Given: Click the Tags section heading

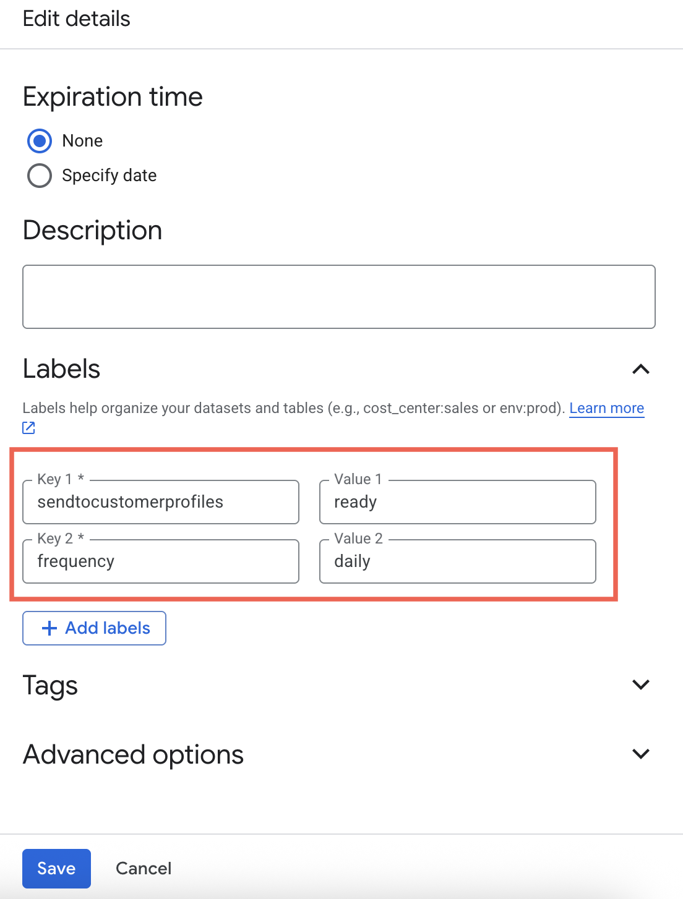Looking at the screenshot, I should coord(50,685).
